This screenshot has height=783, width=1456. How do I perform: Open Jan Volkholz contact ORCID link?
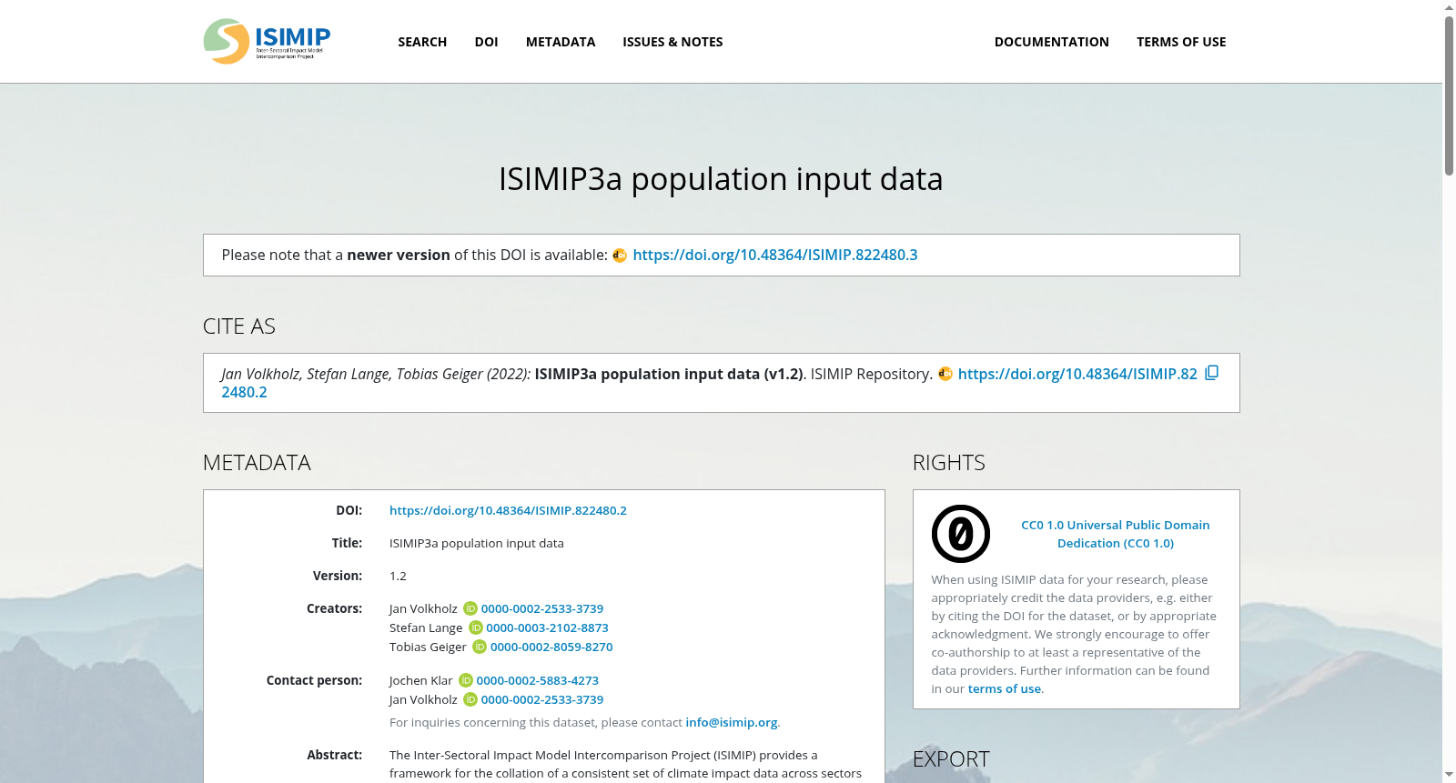[542, 699]
